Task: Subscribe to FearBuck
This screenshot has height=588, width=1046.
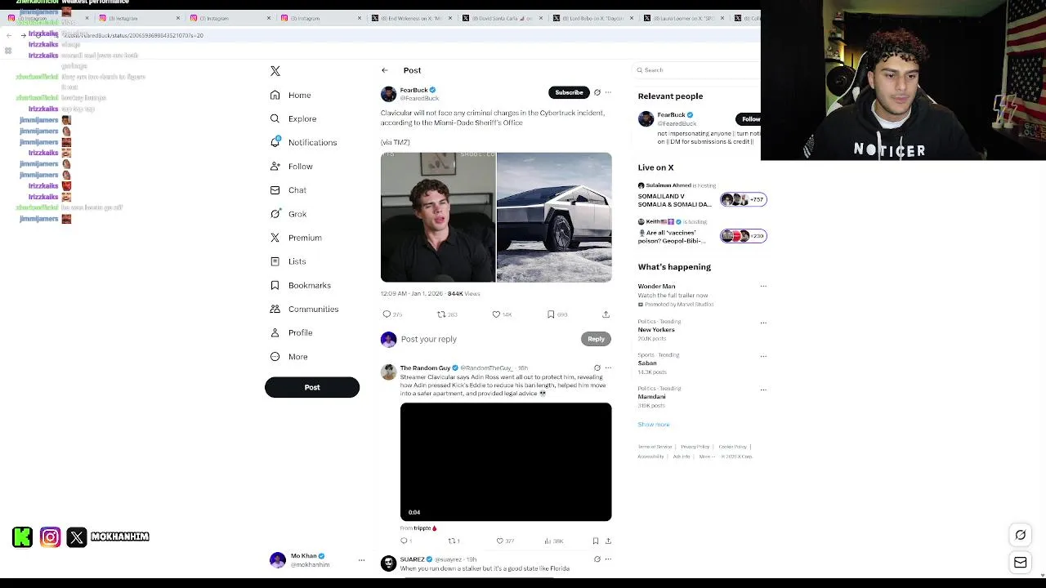Action: pyautogui.click(x=569, y=92)
